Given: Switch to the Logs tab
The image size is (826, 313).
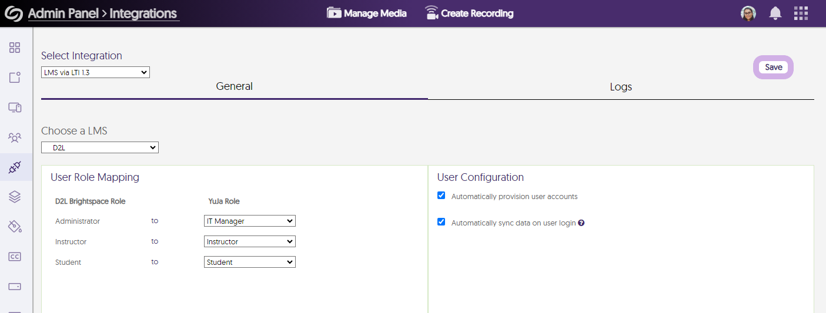Looking at the screenshot, I should (621, 87).
